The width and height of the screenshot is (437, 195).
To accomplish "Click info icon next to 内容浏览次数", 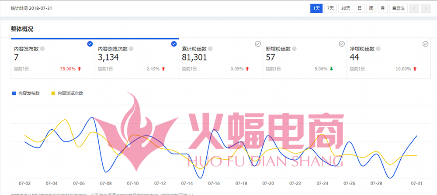I will click(131, 49).
